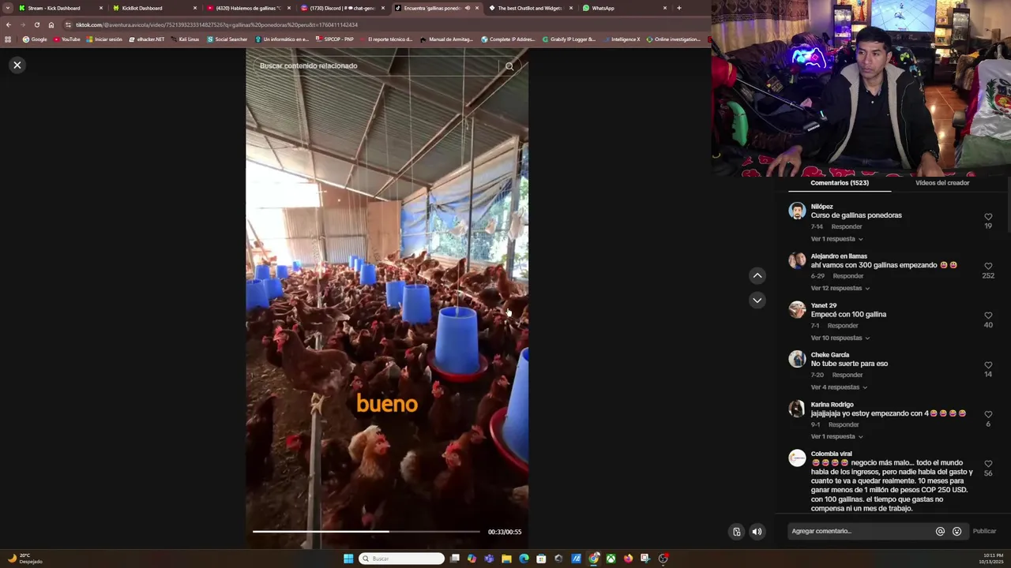Expand 'Ver 1 respuesta' under Nilópez
The image size is (1011, 568).
point(836,239)
